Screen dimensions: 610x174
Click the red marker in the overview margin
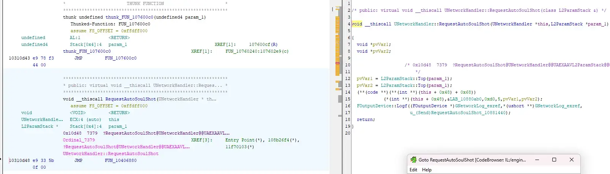[337, 63]
